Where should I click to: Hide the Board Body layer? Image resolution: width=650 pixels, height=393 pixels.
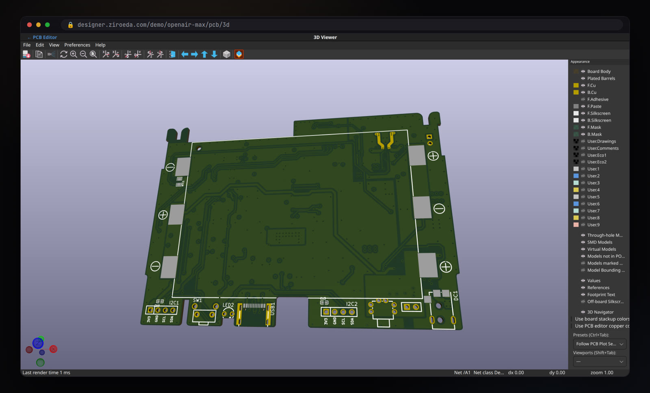[x=583, y=72]
